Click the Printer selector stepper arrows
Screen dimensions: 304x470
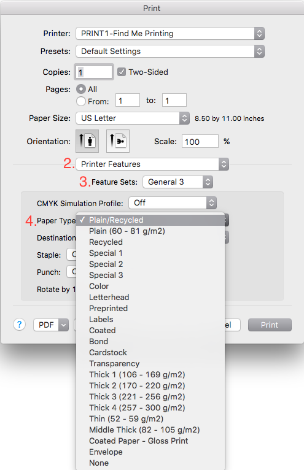pos(259,33)
